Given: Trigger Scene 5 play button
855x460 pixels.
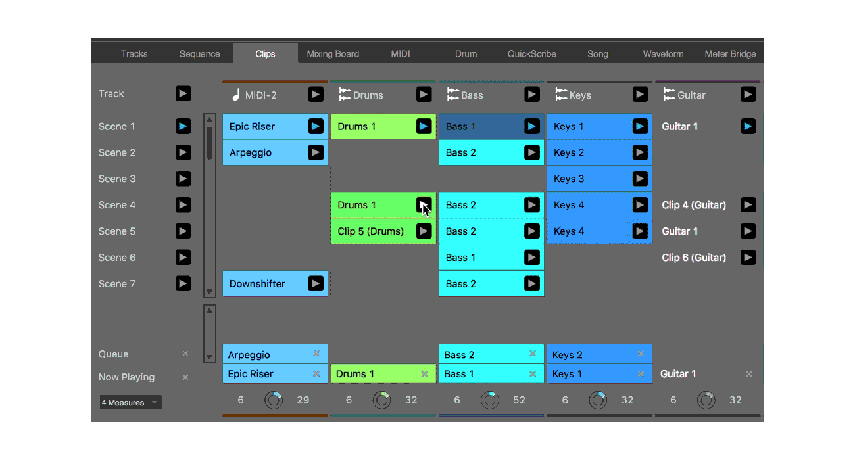Looking at the screenshot, I should click(183, 231).
